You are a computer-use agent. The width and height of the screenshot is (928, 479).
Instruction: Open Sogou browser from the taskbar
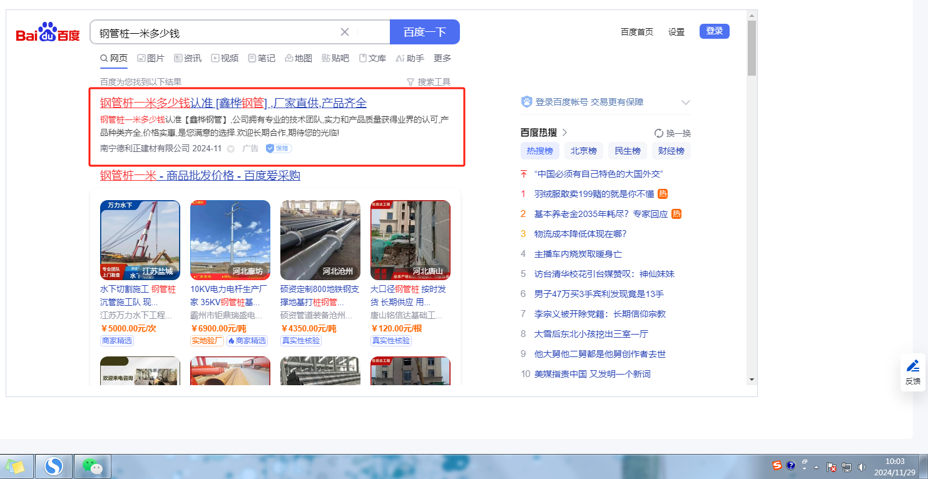pos(54,466)
